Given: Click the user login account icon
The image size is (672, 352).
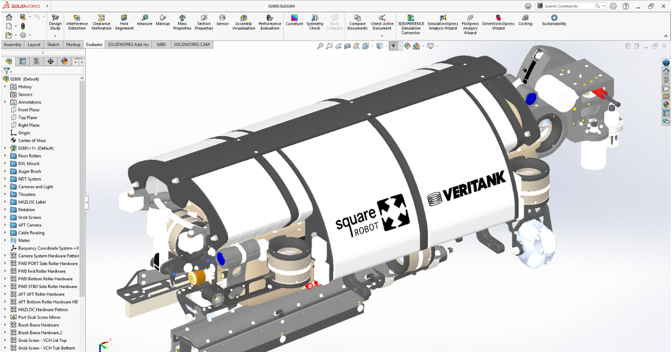Looking at the screenshot, I should [614, 6].
